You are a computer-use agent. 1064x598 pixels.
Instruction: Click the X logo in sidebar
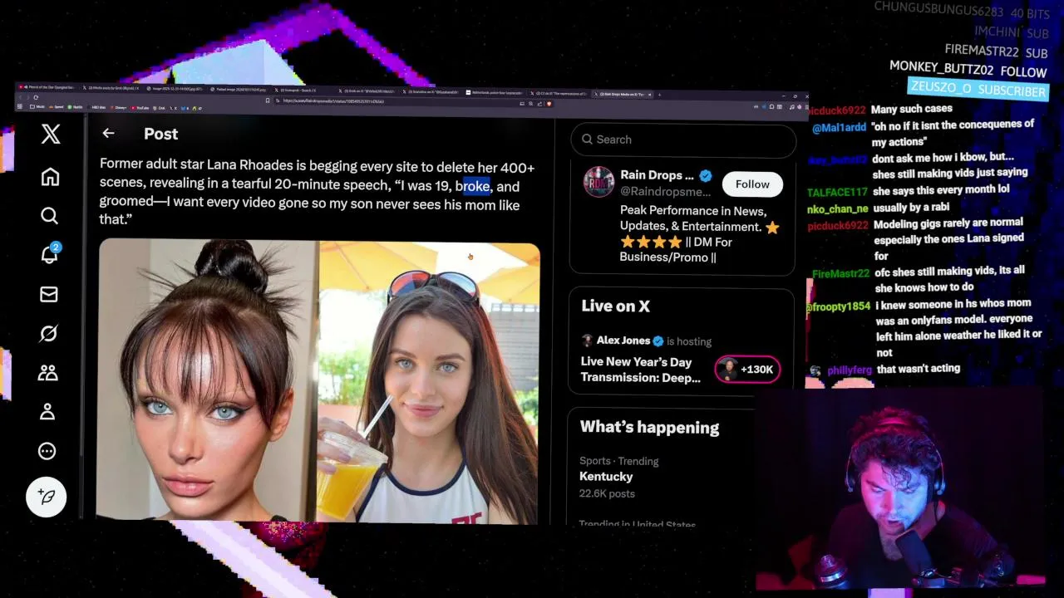pos(51,134)
